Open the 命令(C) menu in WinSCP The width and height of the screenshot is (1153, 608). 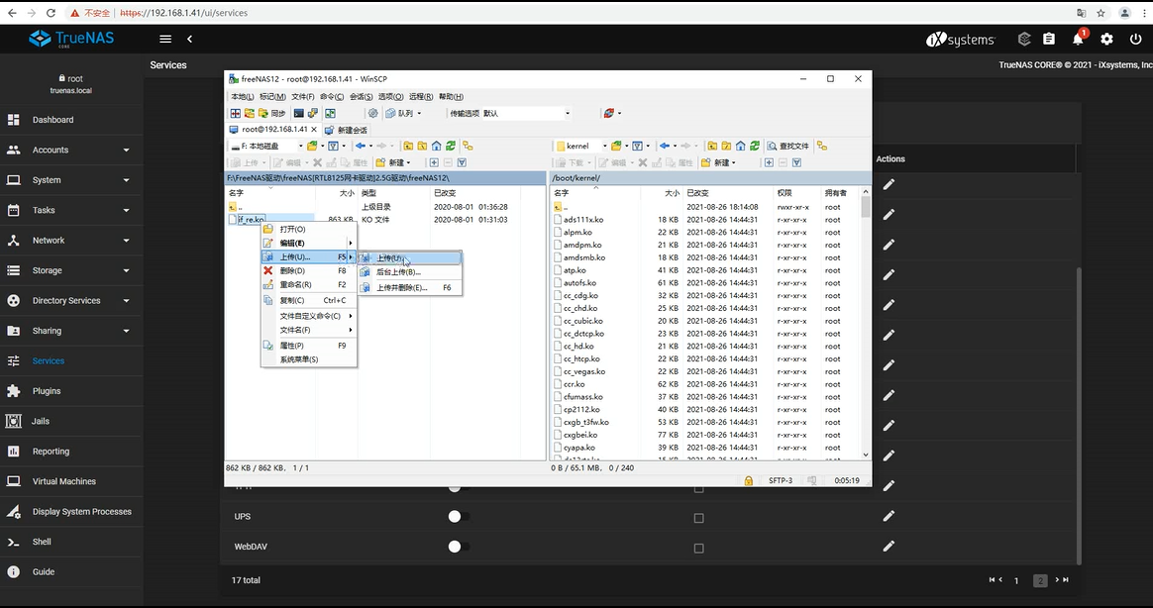tap(332, 97)
